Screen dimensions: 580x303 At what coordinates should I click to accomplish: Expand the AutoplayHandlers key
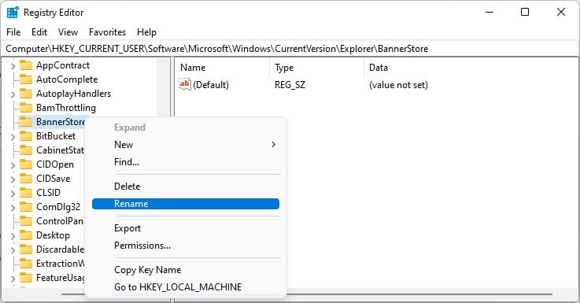[13, 94]
